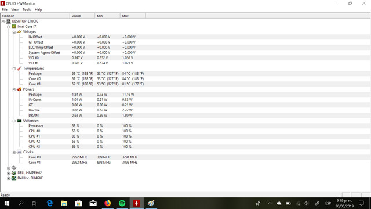The height and width of the screenshot is (209, 371).
Task: Switch to Firefox on the taskbar
Action: pos(108,203)
